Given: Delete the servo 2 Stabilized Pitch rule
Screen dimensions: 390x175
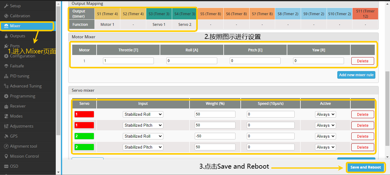Looking at the screenshot, I should pos(363,147).
